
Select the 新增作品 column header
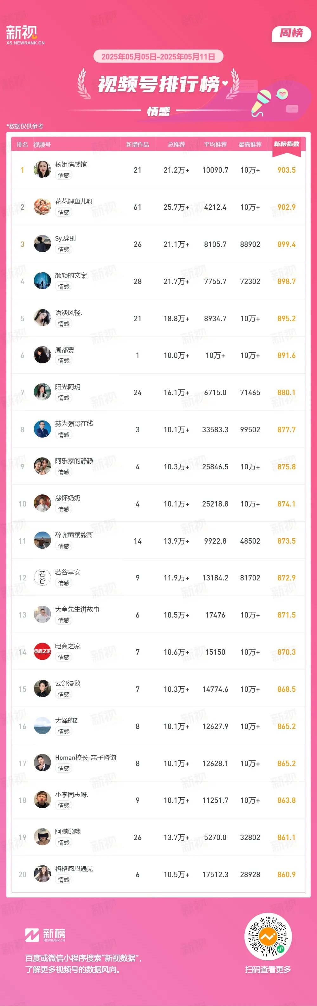tap(137, 144)
